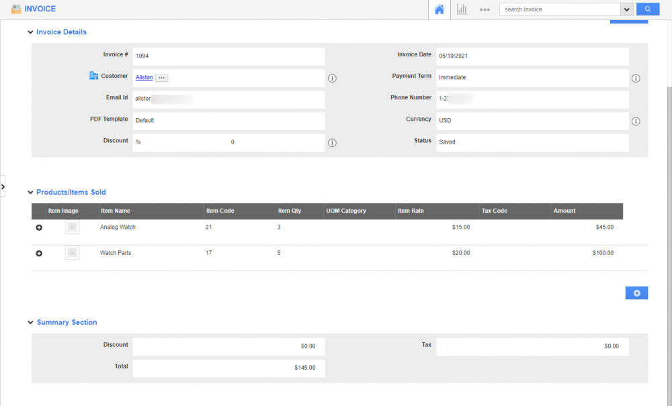Click the ellipsis button next to Aliston
672x406 pixels.
coord(161,78)
